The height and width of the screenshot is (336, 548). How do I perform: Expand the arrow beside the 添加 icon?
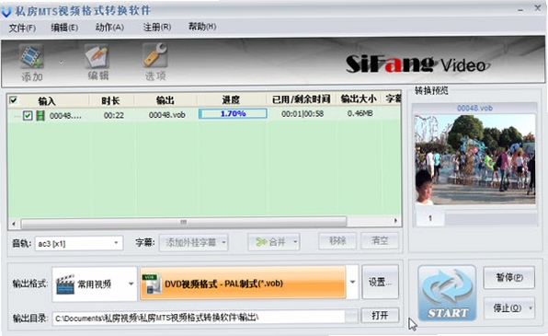[x=62, y=63]
